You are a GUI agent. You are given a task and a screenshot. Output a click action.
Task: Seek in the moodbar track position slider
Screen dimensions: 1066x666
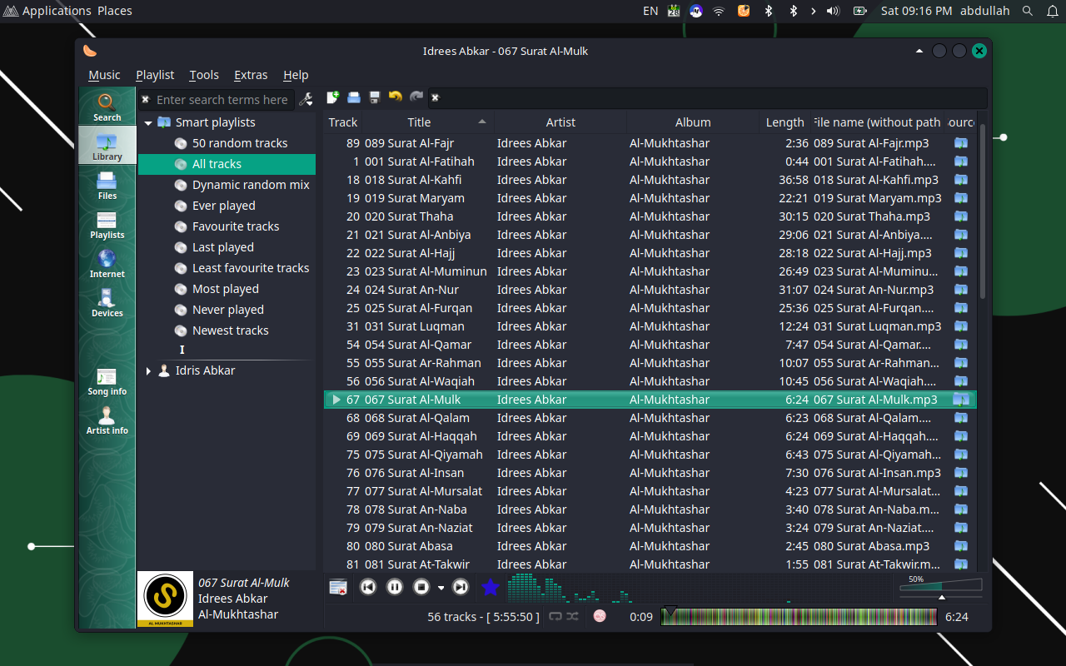[x=799, y=616]
